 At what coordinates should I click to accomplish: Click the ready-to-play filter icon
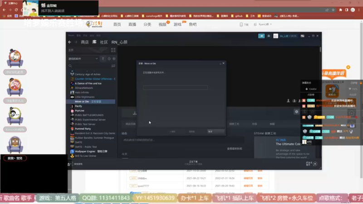pyautogui.click(x=114, y=59)
